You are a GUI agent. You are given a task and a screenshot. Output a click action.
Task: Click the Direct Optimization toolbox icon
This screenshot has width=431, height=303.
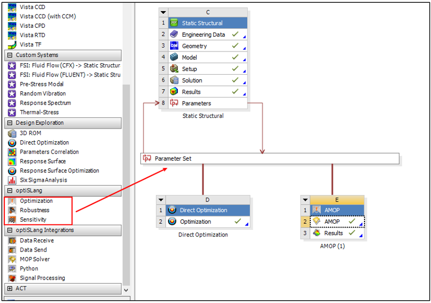[x=12, y=143]
